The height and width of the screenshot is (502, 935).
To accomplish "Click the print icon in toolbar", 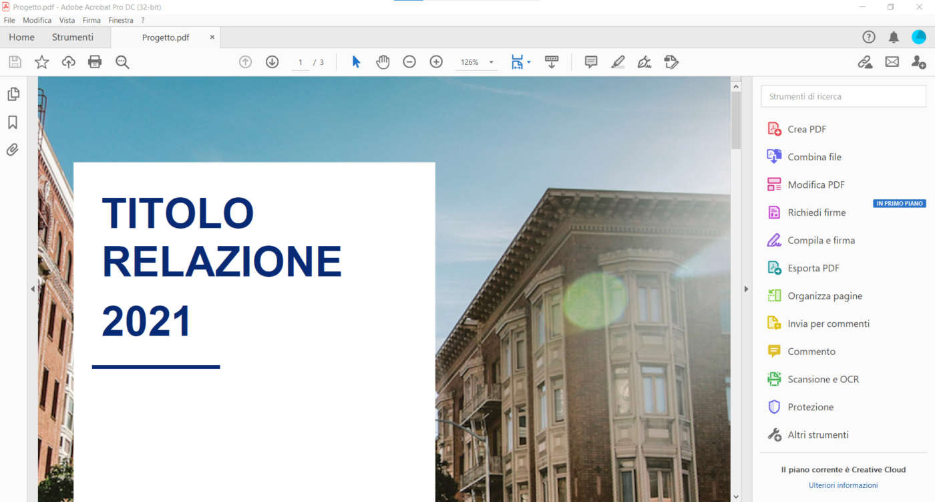I will tap(95, 62).
